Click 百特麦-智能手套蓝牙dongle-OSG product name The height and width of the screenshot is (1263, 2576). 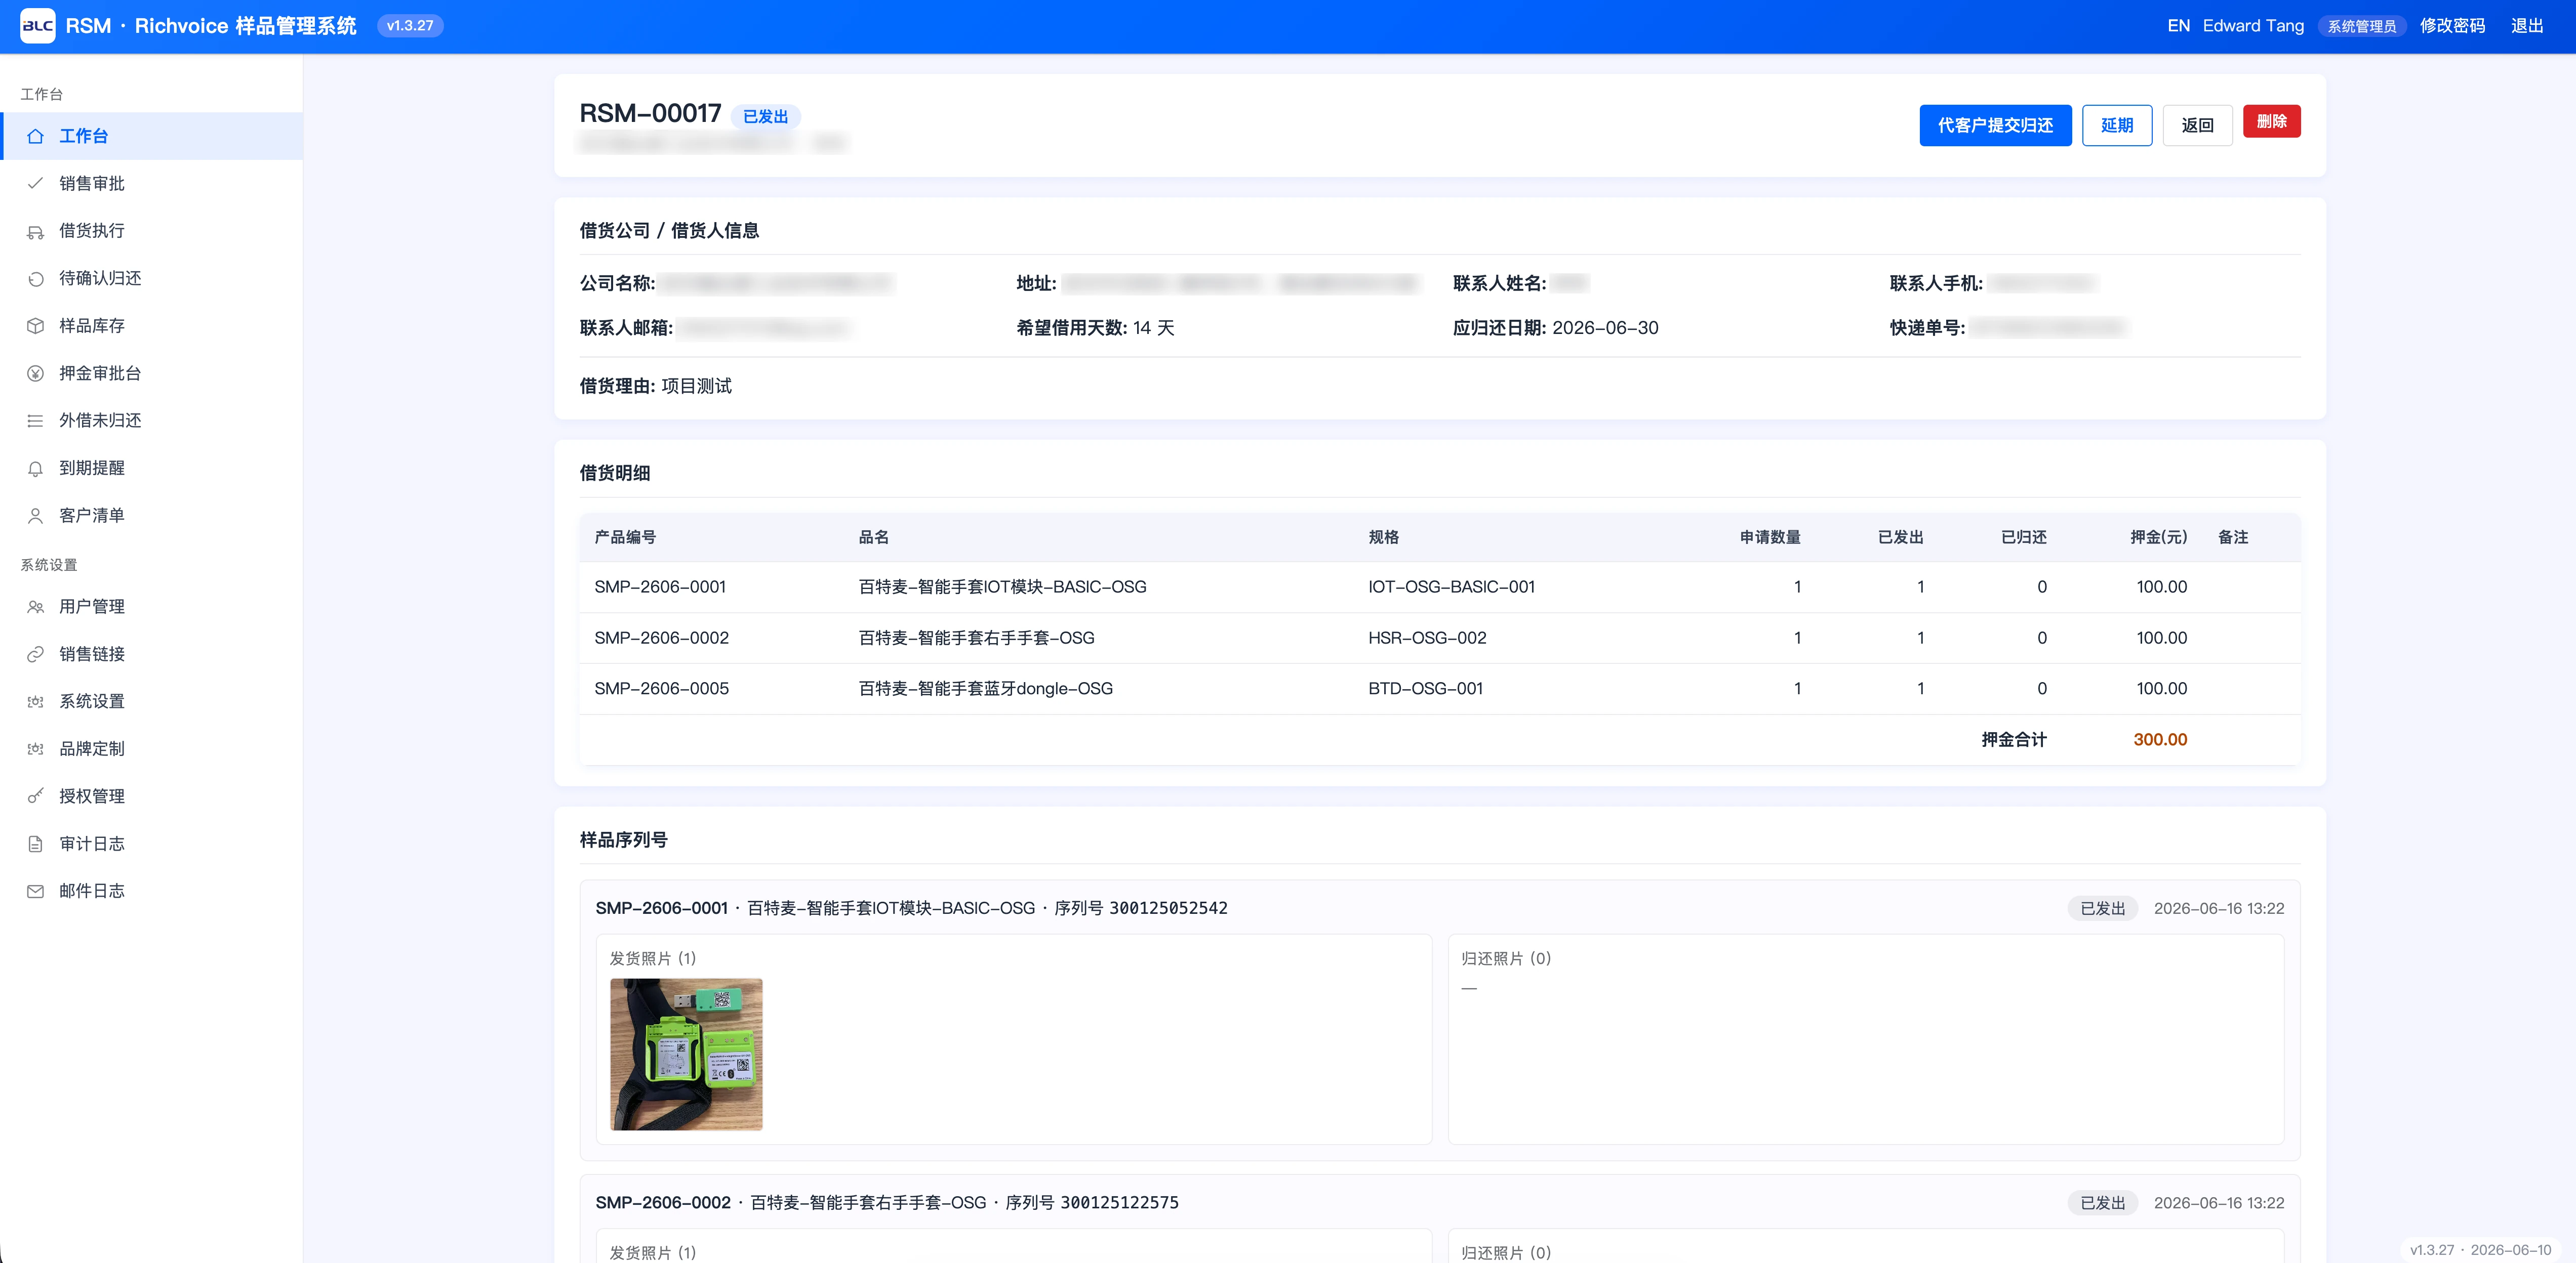point(985,690)
